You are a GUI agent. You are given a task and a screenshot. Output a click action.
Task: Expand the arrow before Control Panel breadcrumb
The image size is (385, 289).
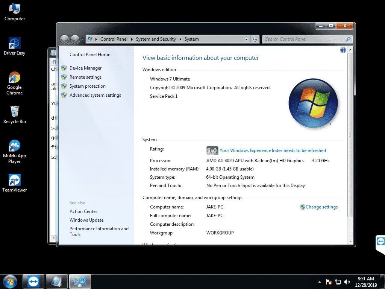(x=96, y=39)
